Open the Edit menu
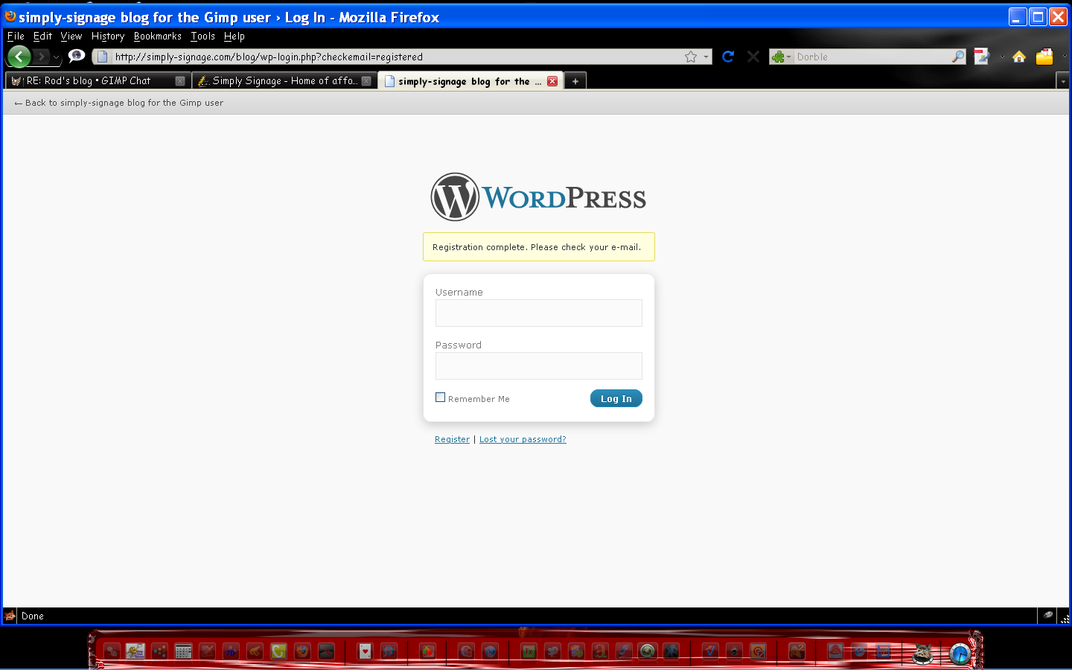 pos(42,36)
